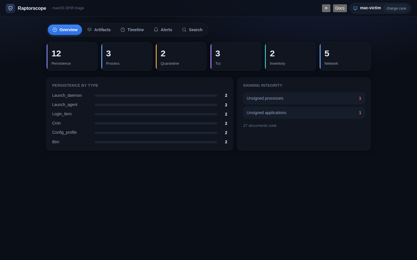Screen dimensions: 417x260
Task: Select the Config_profile label
Action: [x=64, y=132]
